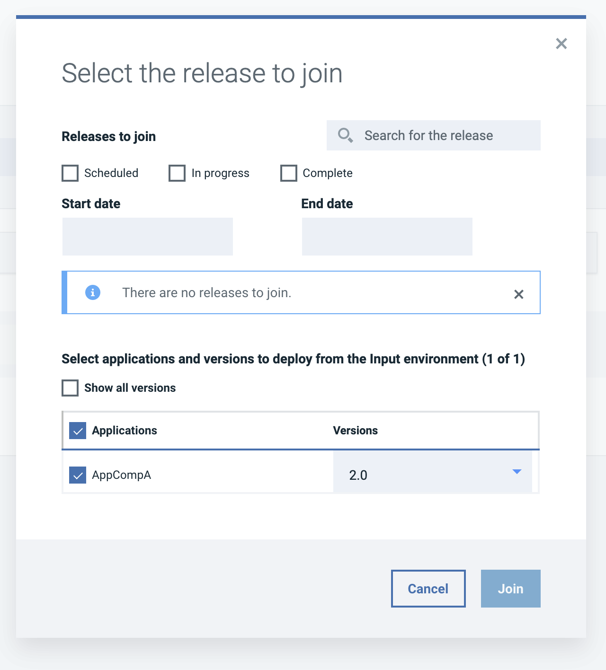Click the dropdown arrow next to 2.0

click(517, 472)
